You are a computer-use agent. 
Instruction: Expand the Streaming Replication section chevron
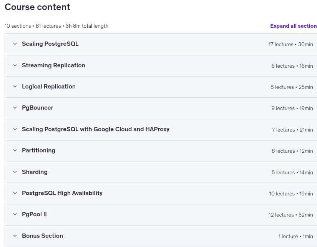coord(15,65)
